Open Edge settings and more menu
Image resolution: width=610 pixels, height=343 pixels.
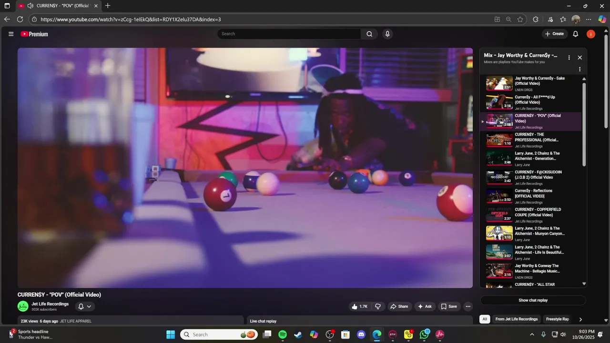tap(589, 20)
